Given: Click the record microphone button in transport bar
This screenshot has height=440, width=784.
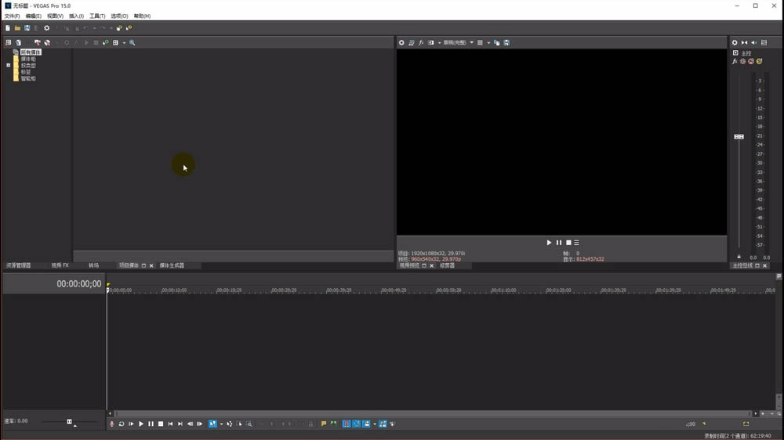Looking at the screenshot, I should [x=111, y=424].
